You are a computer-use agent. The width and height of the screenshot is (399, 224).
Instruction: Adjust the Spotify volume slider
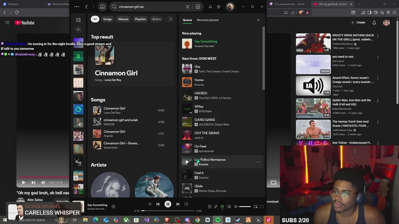pos(245,207)
